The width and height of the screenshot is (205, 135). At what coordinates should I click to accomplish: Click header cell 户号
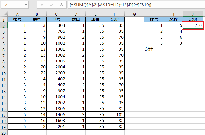56,19
